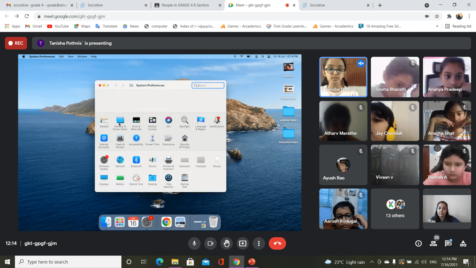Turn off the camera in Meet

[x=210, y=243]
